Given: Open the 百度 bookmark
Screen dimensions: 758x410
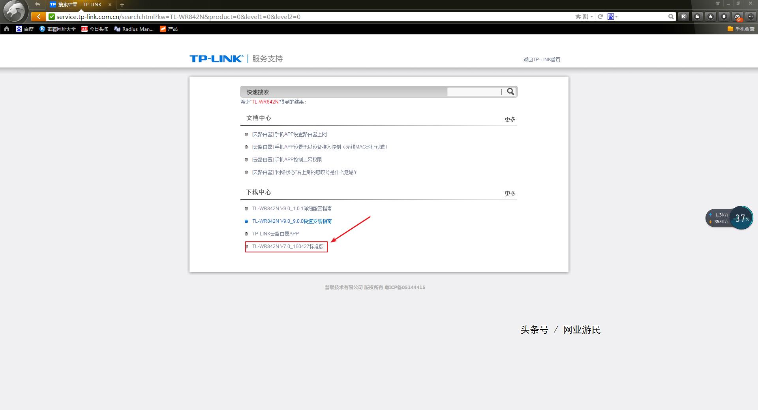Looking at the screenshot, I should (24, 29).
